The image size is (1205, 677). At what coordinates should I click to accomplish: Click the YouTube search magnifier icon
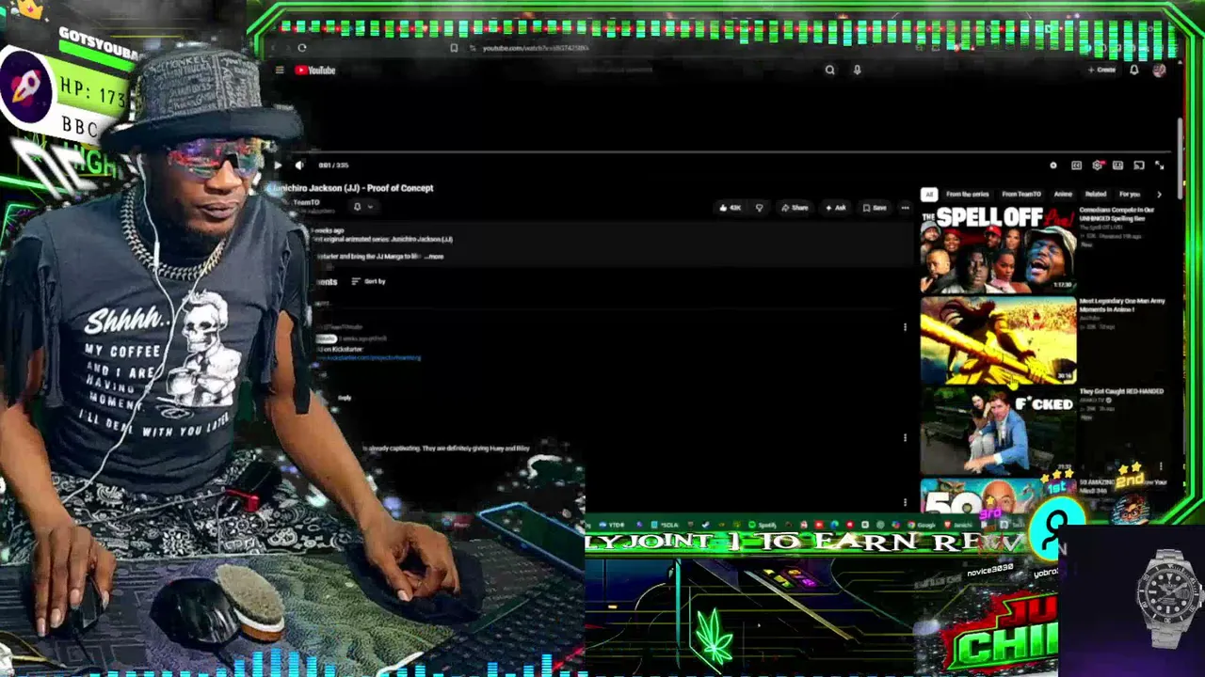point(829,70)
